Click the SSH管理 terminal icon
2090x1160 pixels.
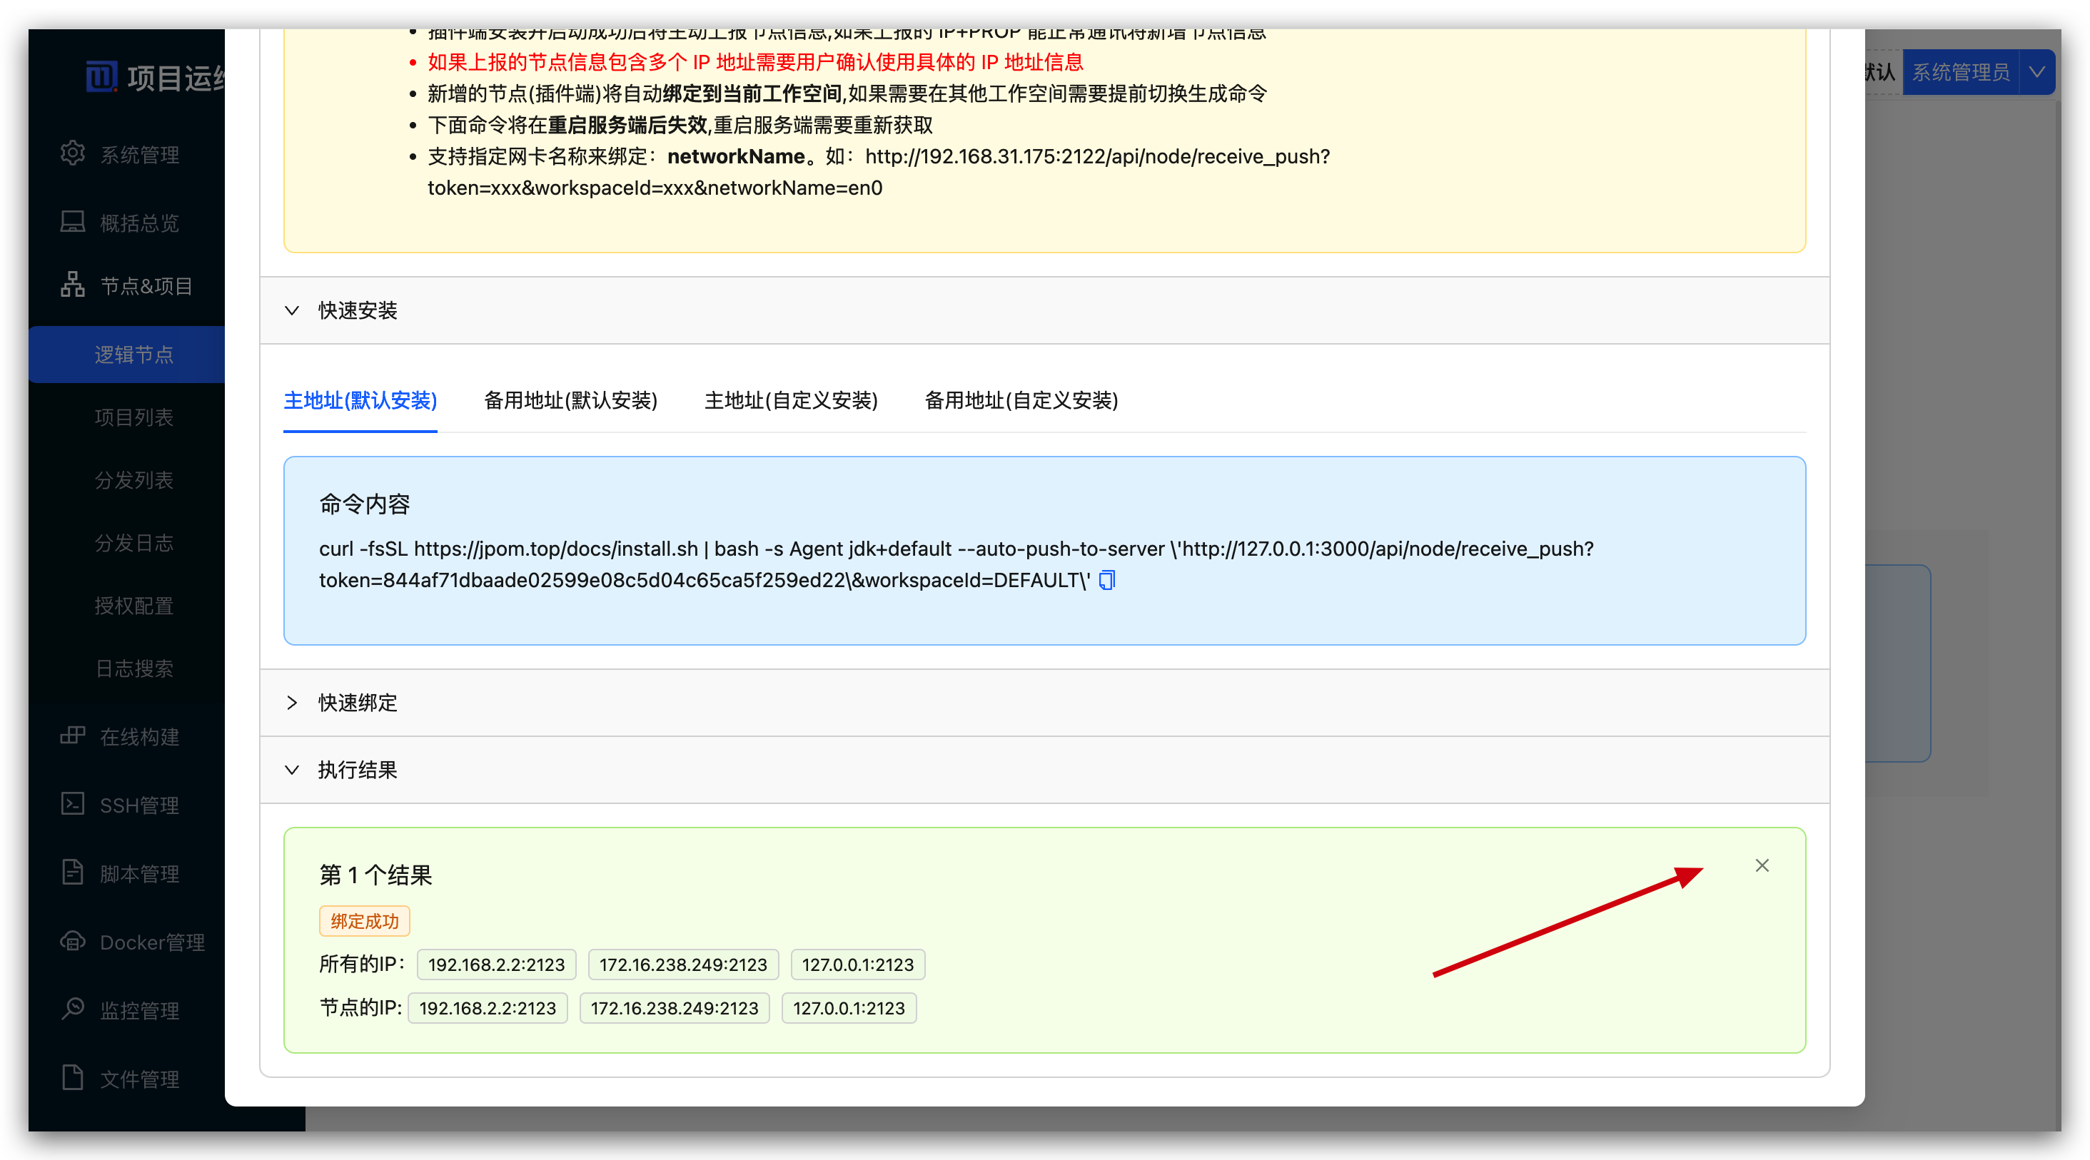[x=72, y=804]
